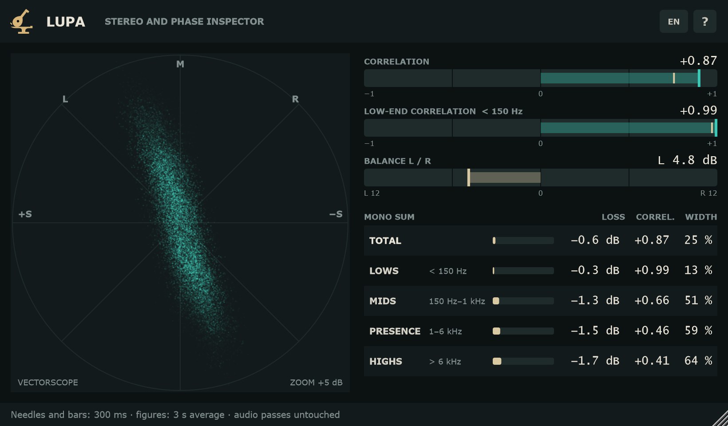This screenshot has height=426, width=728.
Task: Open the help question mark button
Action: [x=705, y=21]
